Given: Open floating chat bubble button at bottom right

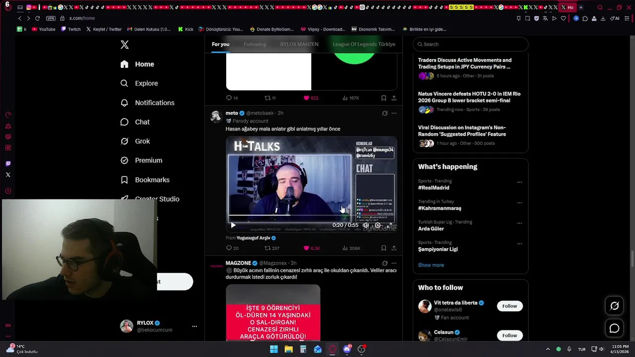Looking at the screenshot, I should point(614,328).
